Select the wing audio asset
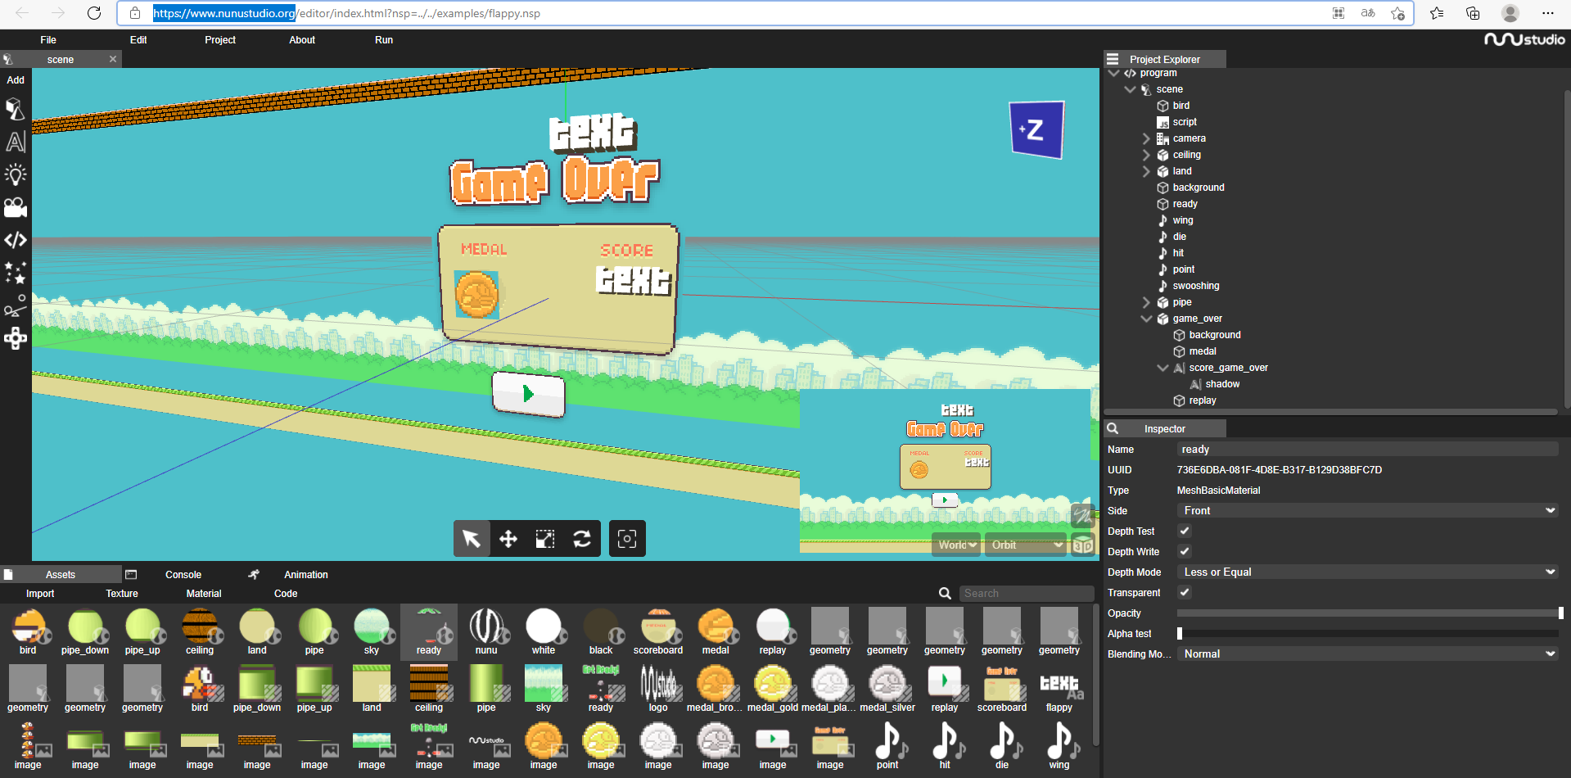1571x778 pixels. tap(1059, 746)
